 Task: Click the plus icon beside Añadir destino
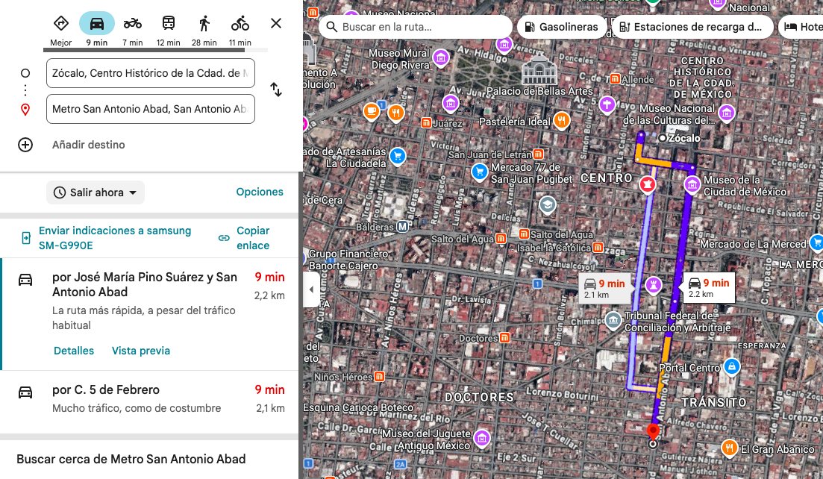25,144
